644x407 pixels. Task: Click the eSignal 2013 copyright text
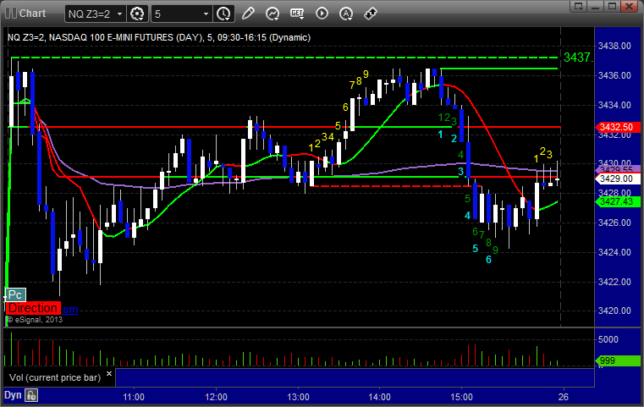point(35,320)
